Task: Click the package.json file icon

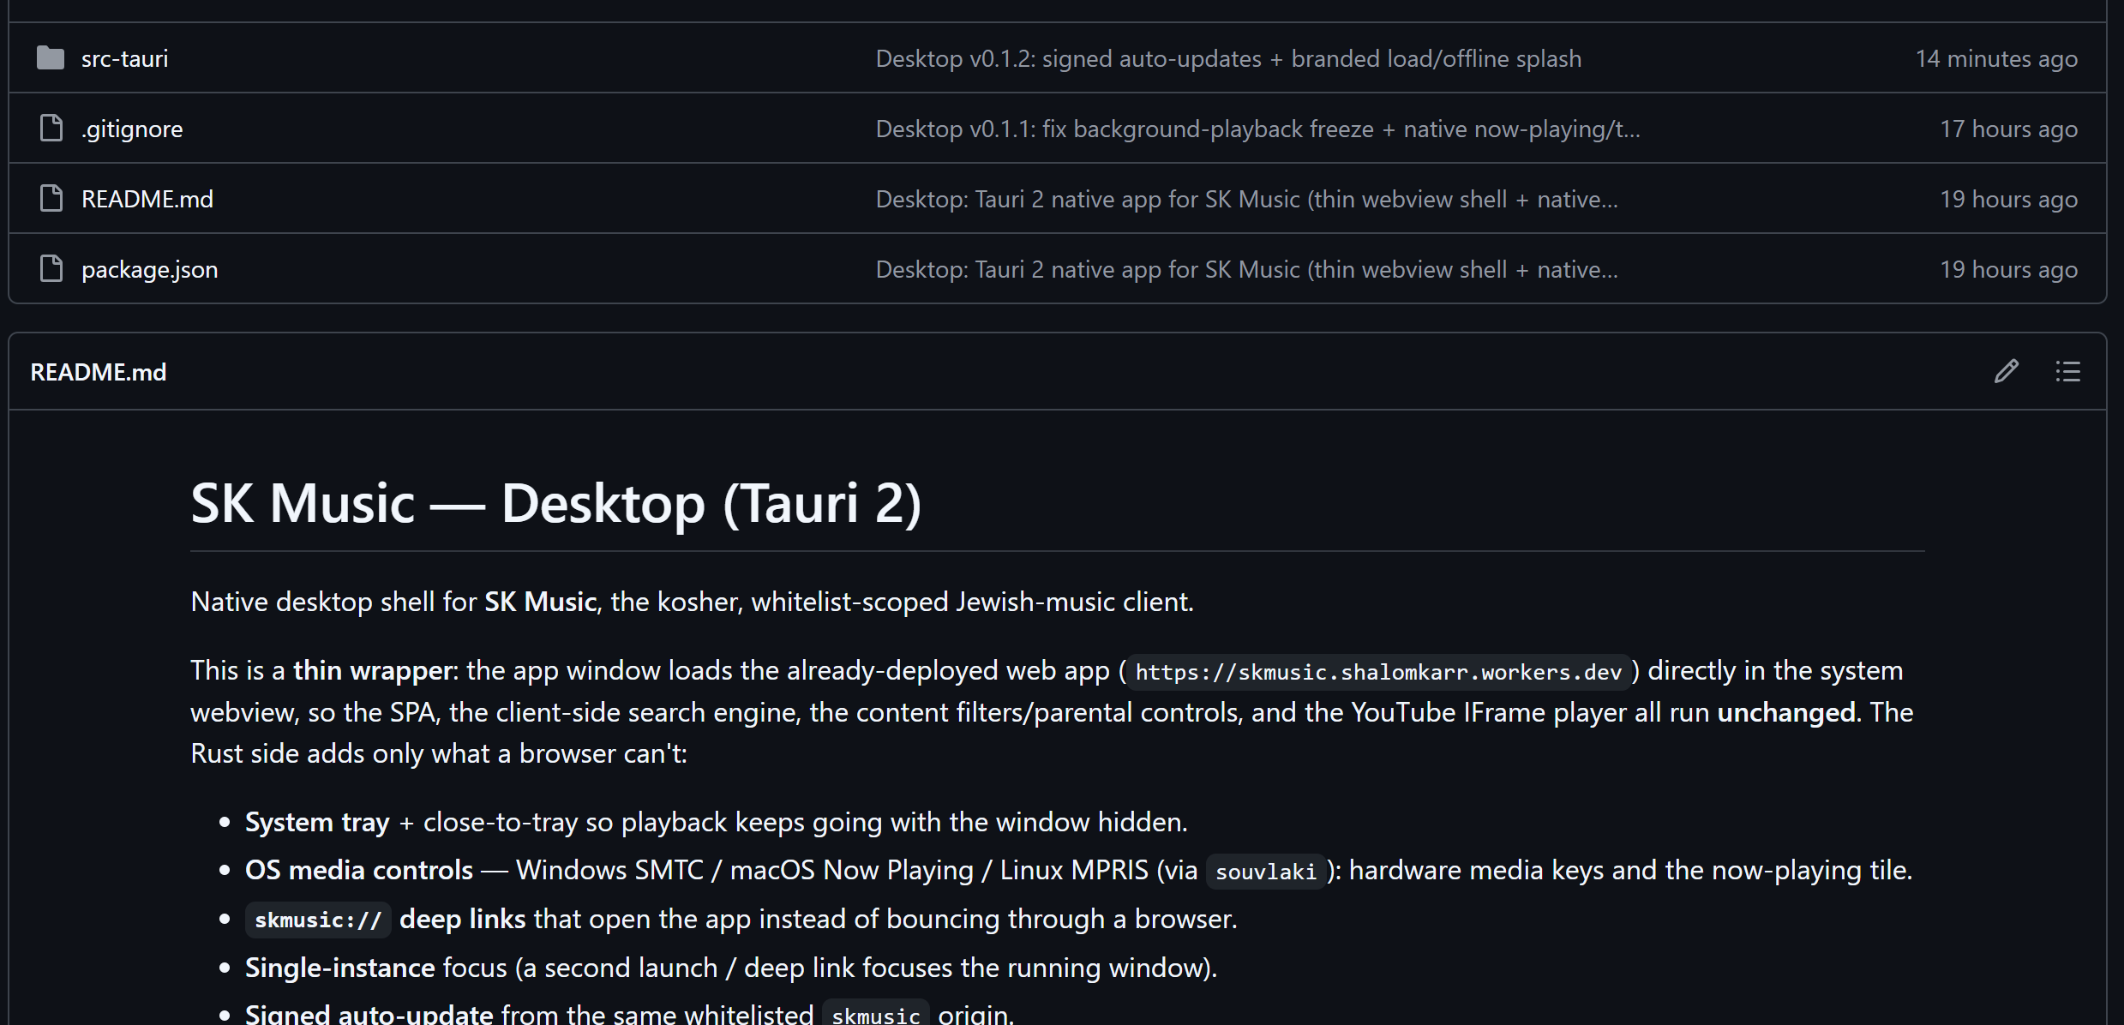Action: (51, 269)
